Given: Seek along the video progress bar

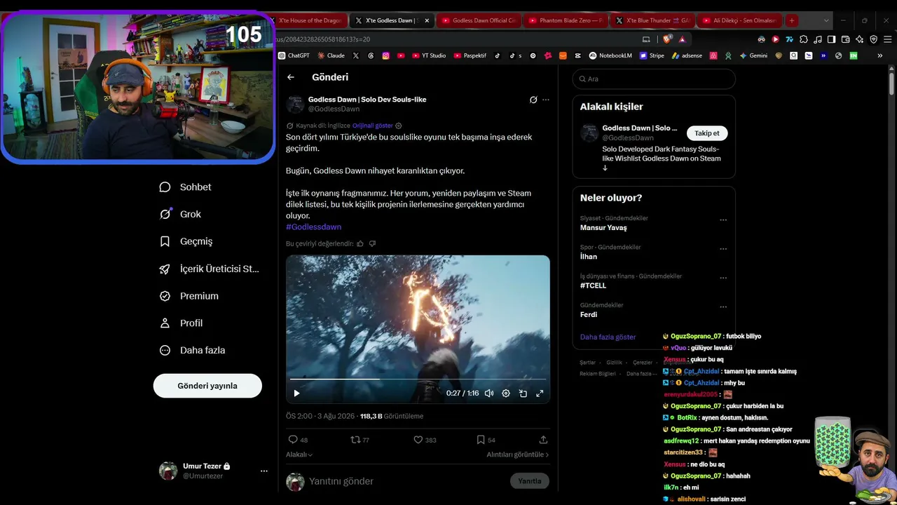Looking at the screenshot, I should click(418, 379).
